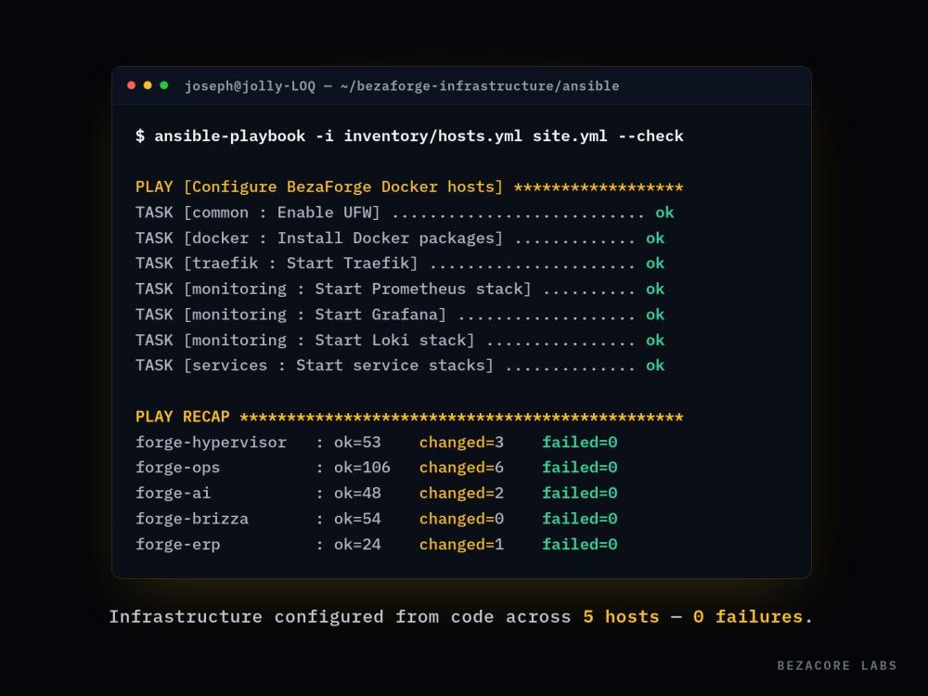
Task: Click failed=0 in forge-hypervisor row
Action: tap(580, 442)
